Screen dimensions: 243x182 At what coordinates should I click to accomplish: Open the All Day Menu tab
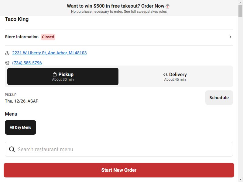[20, 127]
